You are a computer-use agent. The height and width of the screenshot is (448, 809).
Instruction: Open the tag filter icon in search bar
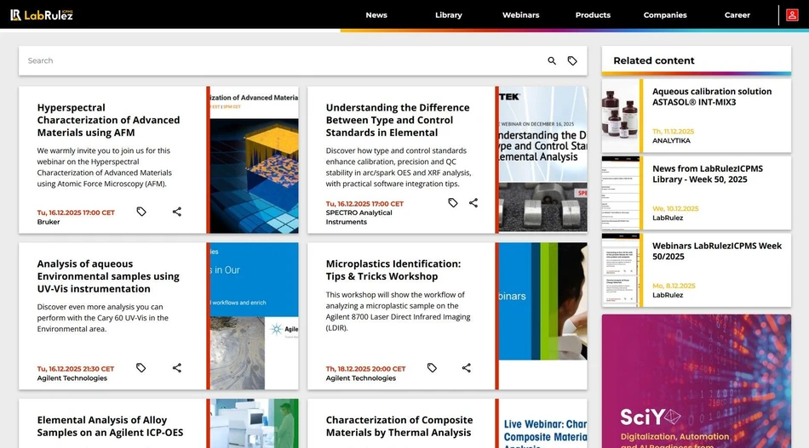pyautogui.click(x=572, y=60)
